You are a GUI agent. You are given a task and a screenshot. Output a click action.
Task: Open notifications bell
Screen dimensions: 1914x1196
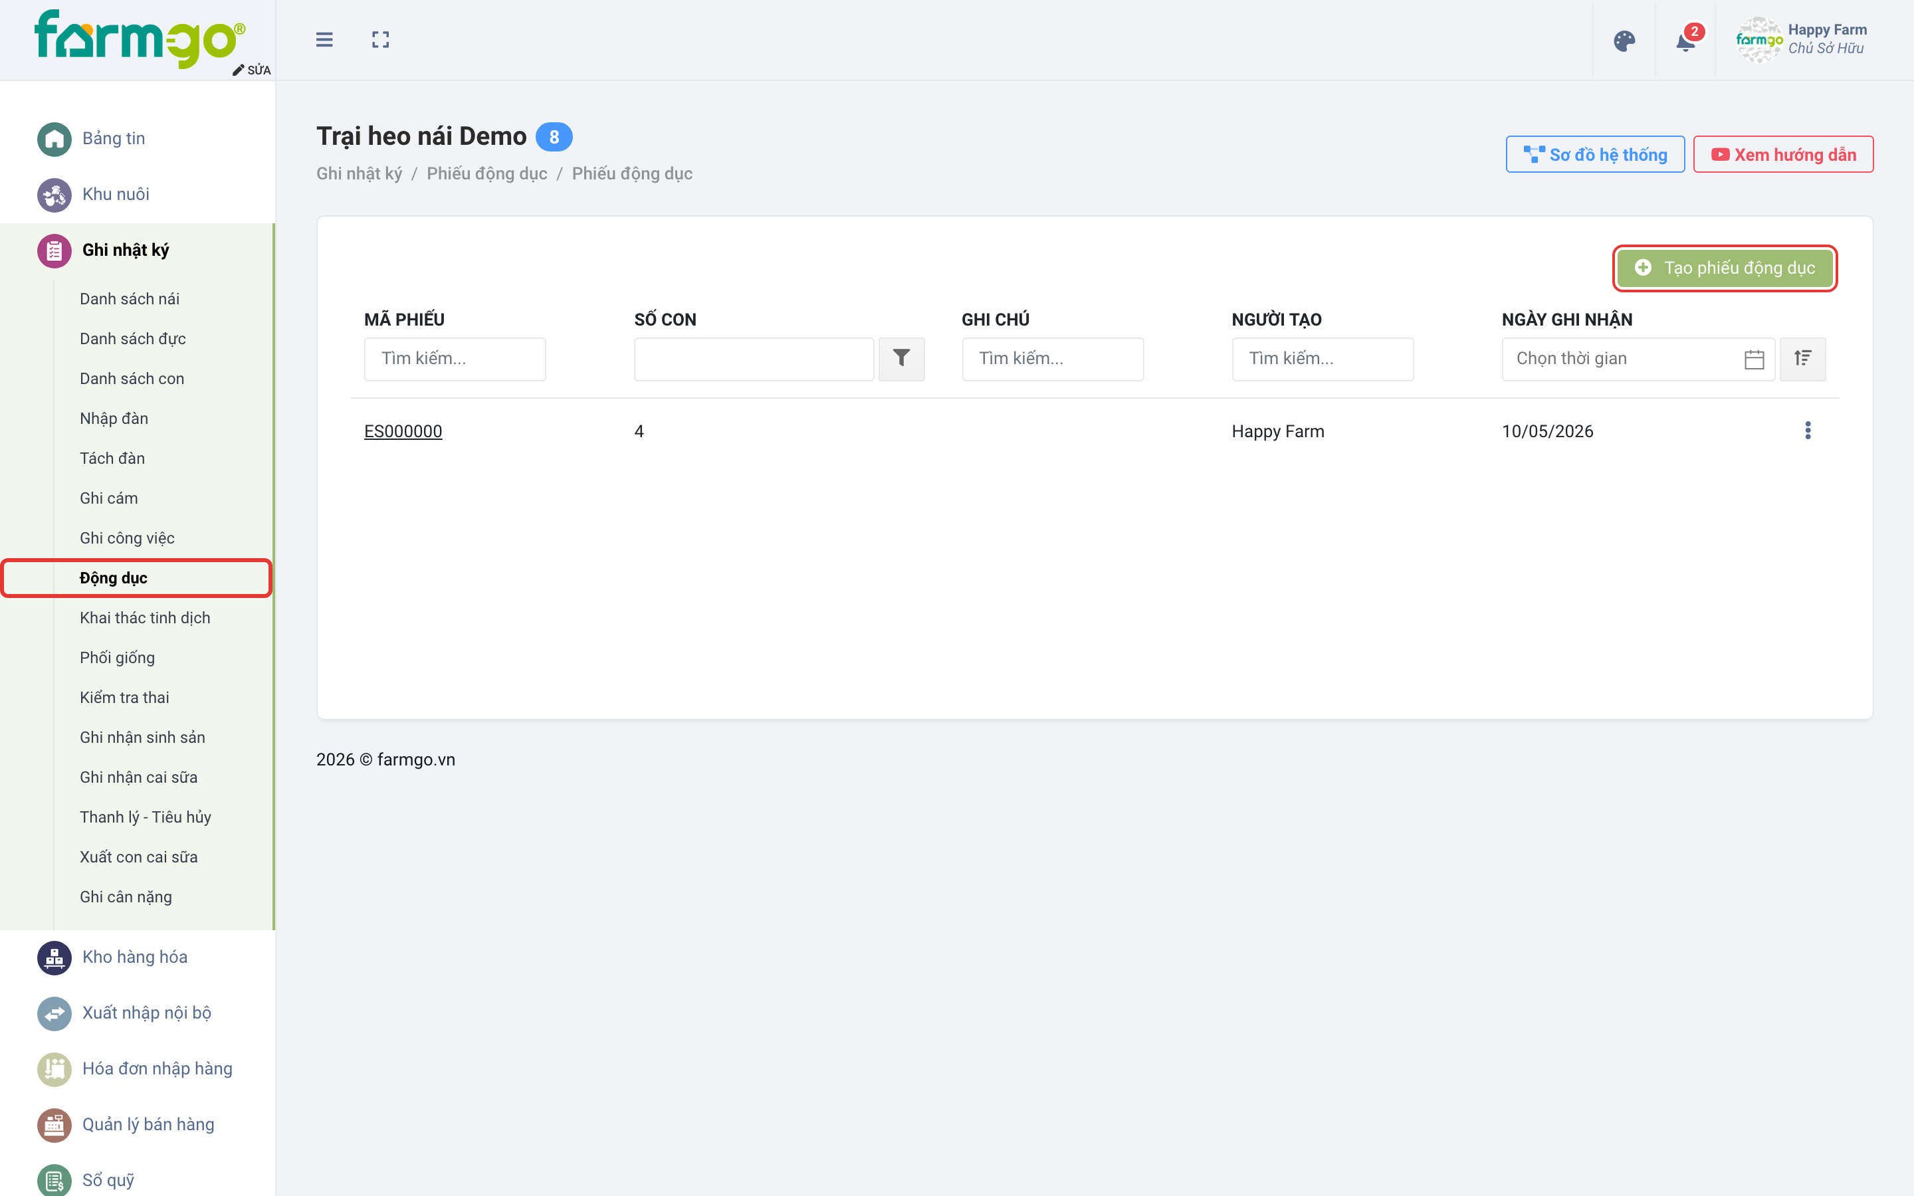point(1686,41)
